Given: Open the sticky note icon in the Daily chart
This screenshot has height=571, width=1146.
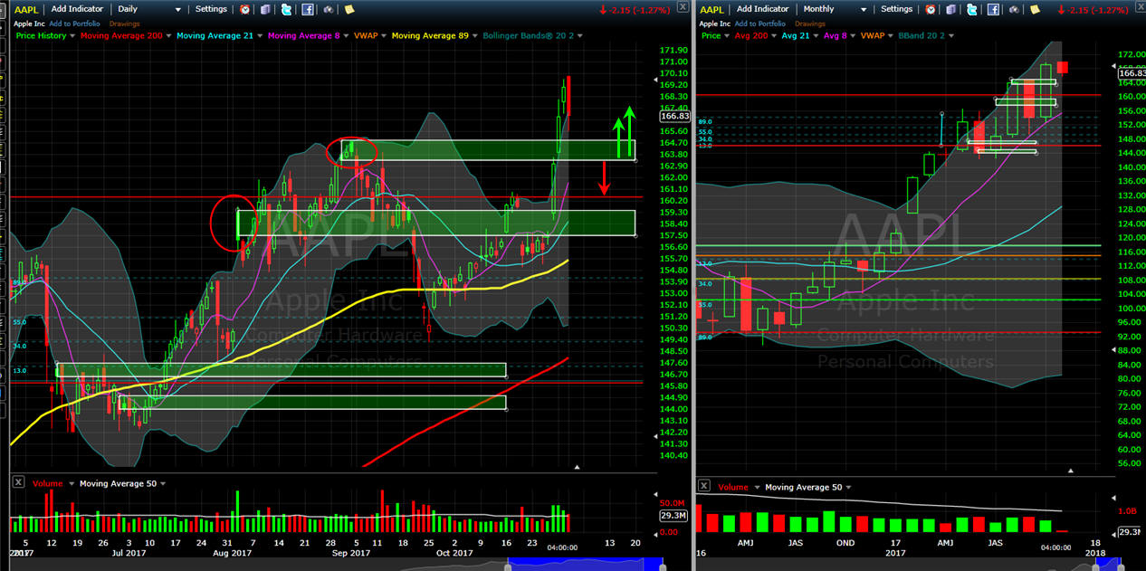Looking at the screenshot, I should tap(349, 9).
